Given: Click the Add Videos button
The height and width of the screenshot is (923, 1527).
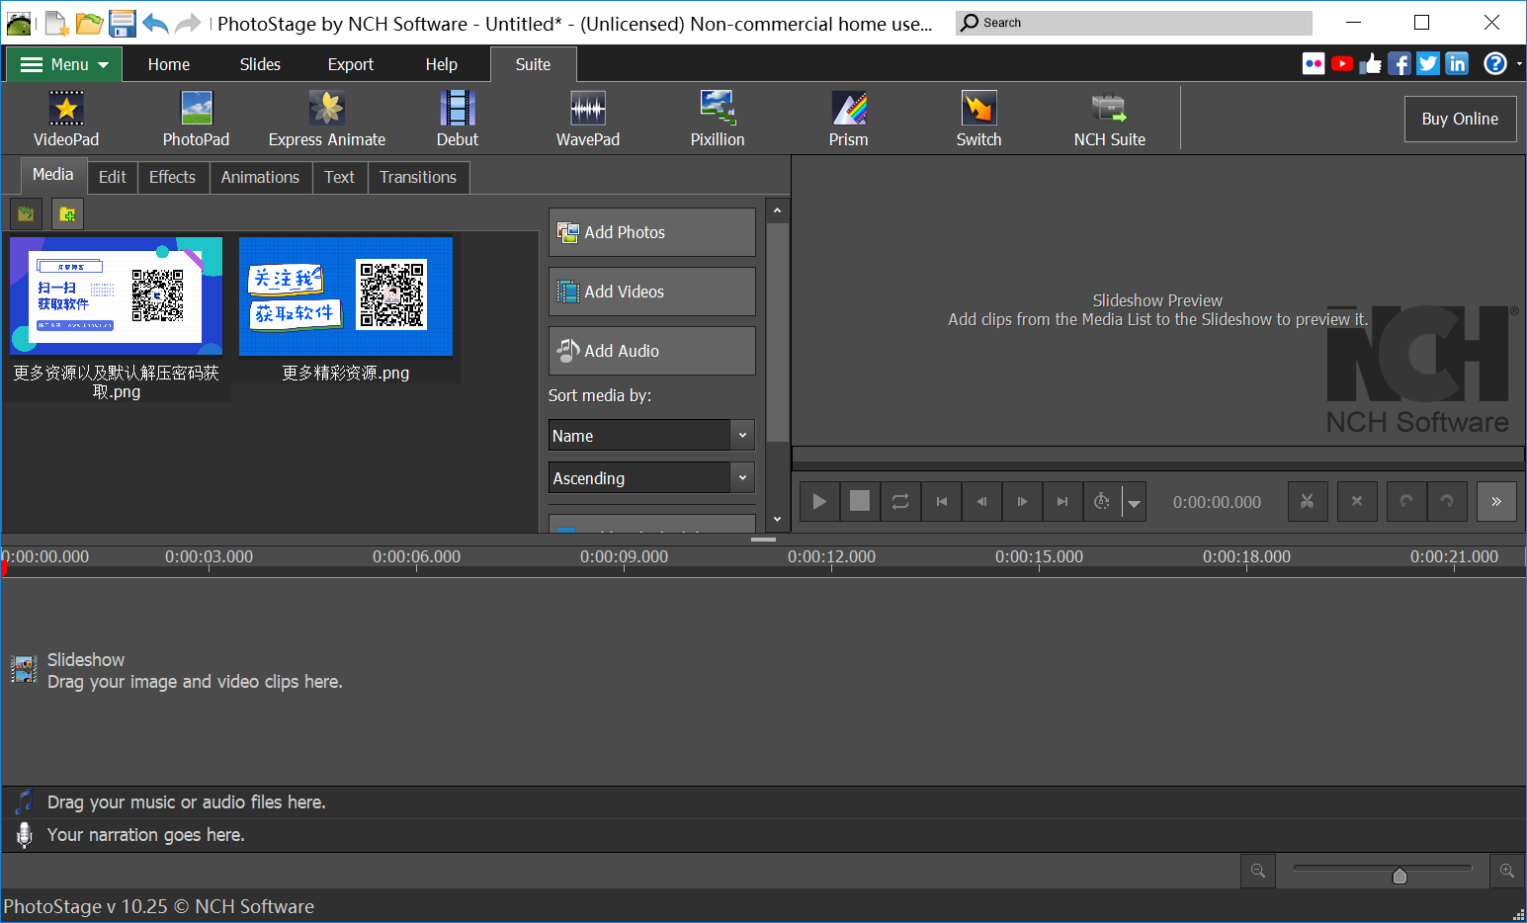Looking at the screenshot, I should [x=652, y=292].
